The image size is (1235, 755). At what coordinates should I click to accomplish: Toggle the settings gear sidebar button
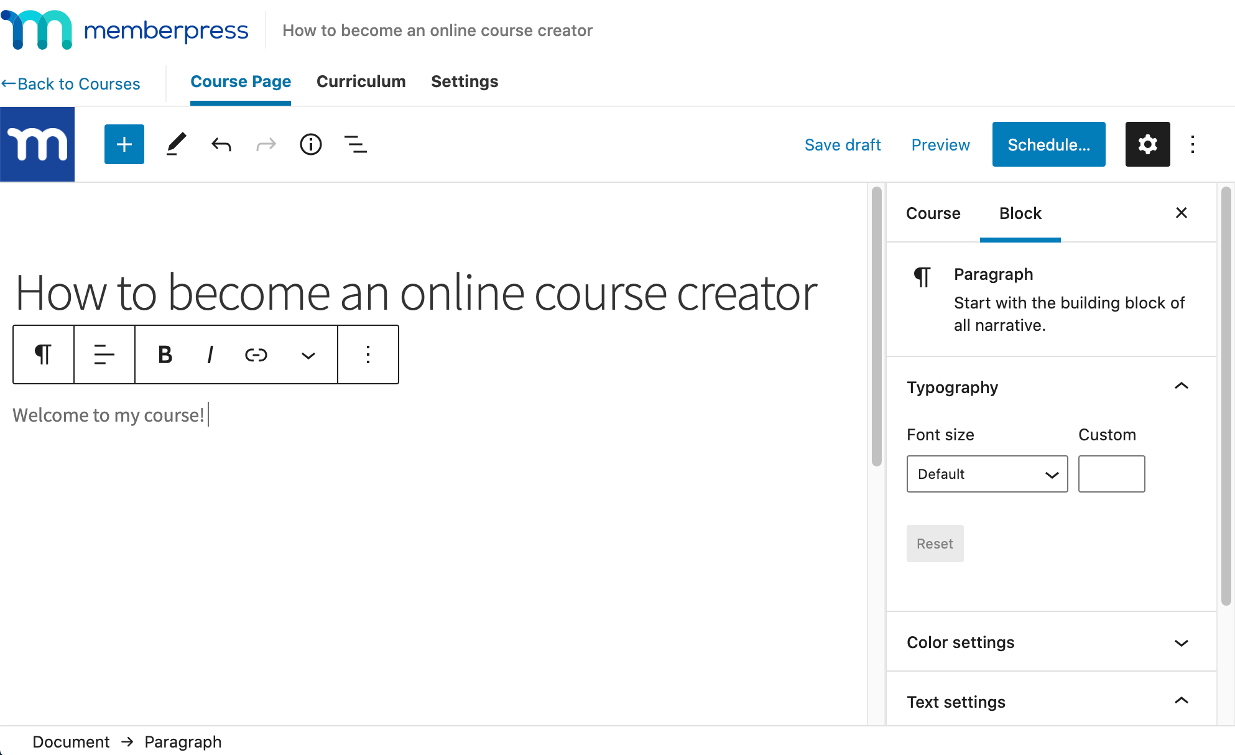pyautogui.click(x=1147, y=144)
